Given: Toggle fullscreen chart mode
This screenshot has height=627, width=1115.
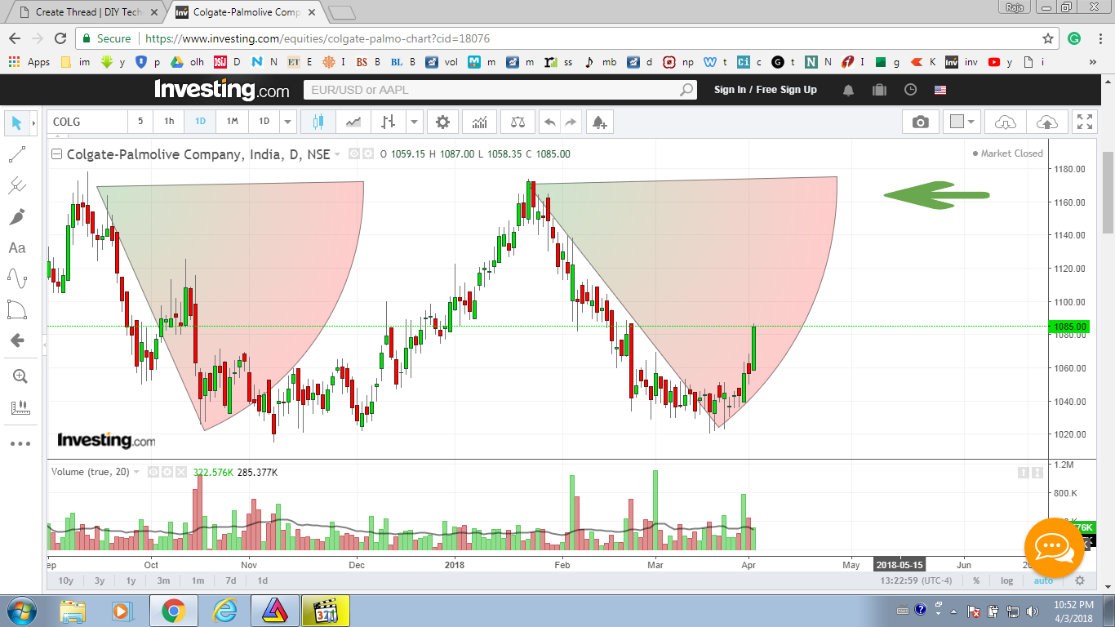Looking at the screenshot, I should [x=1084, y=122].
